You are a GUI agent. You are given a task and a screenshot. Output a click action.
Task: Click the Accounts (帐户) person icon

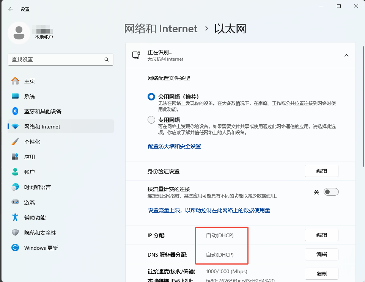click(15, 172)
